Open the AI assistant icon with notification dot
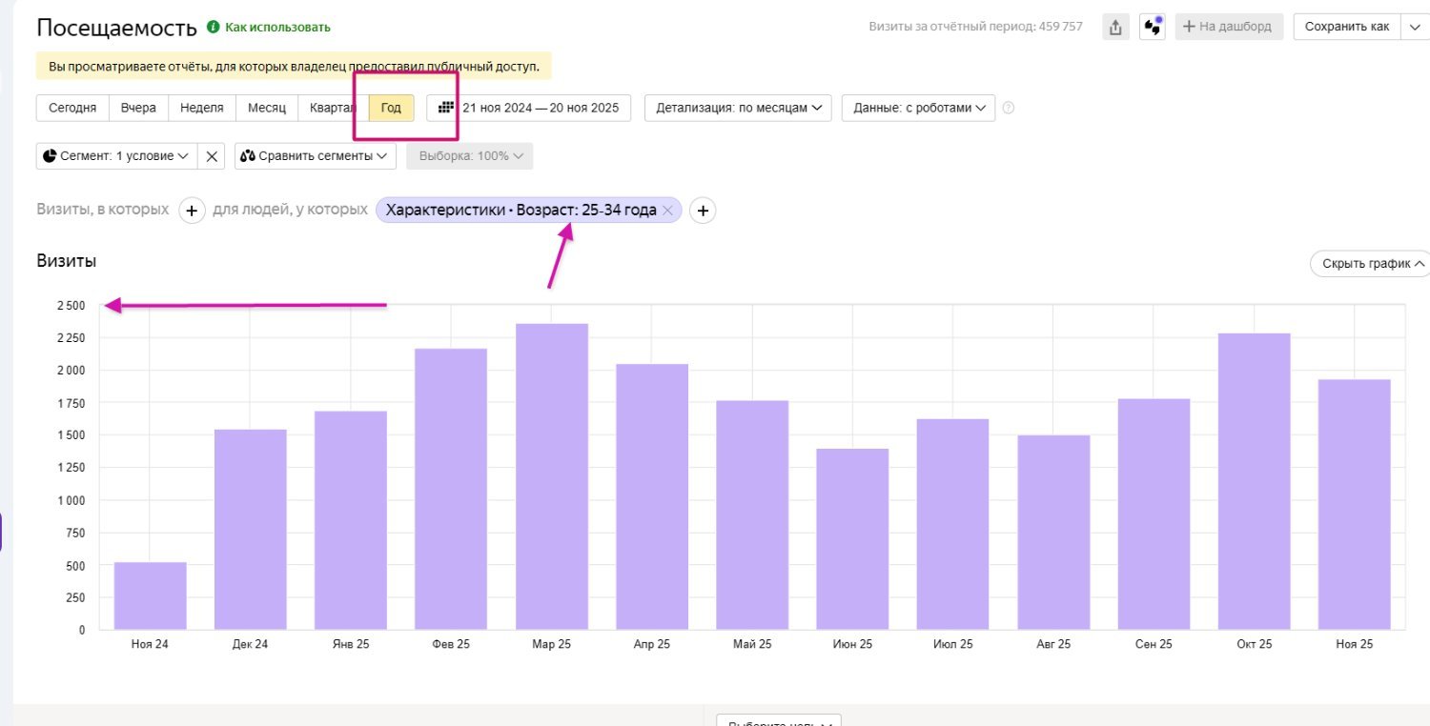The image size is (1430, 726). pos(1153,27)
